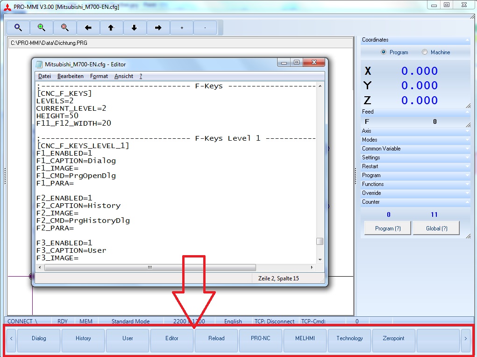Expand the Common Variable section

coord(415,149)
